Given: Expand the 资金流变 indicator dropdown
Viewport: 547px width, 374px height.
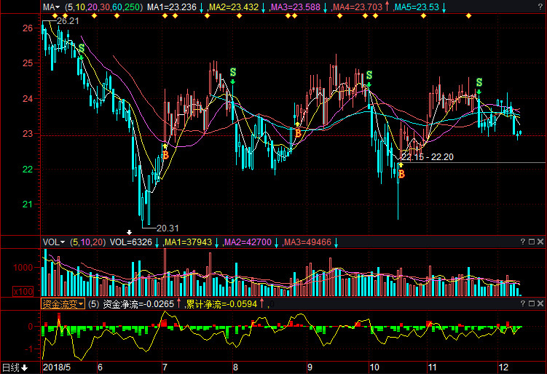Looking at the screenshot, I should click(63, 303).
